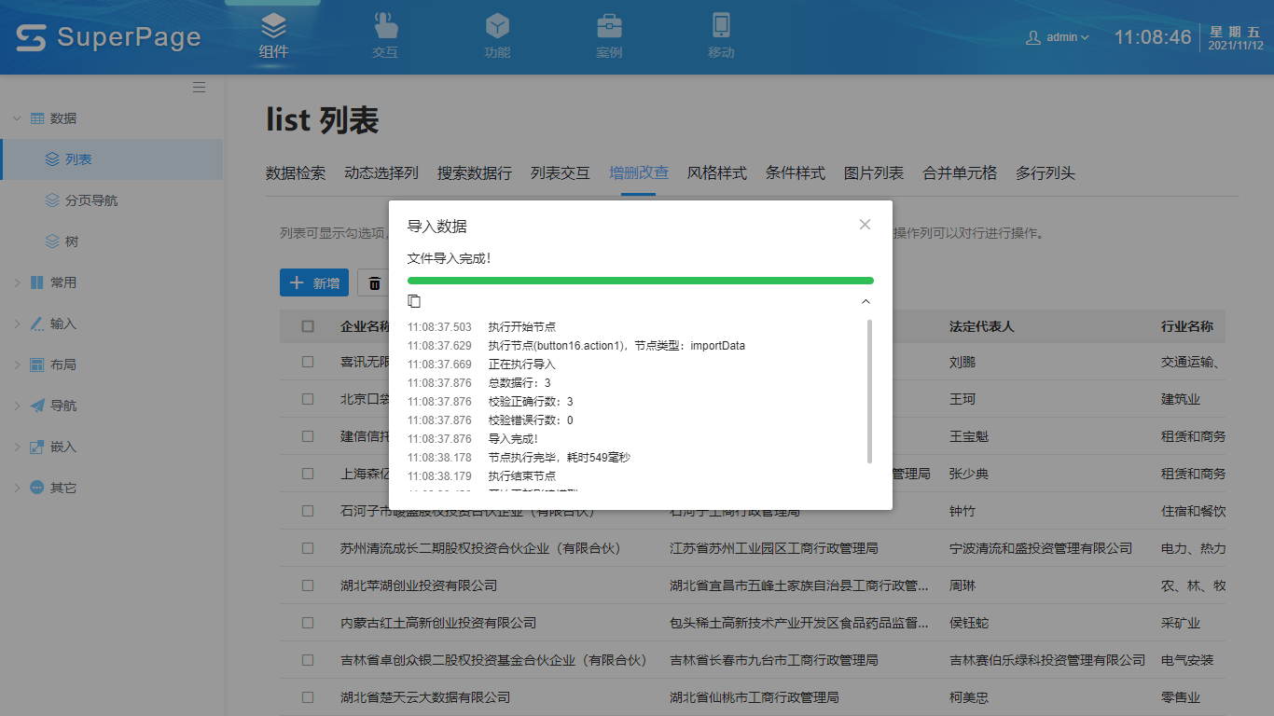Open the 案例 top navigation item
1274x716 pixels.
[609, 36]
